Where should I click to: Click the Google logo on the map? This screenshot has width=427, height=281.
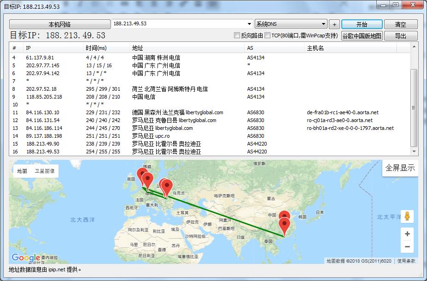[x=26, y=258]
